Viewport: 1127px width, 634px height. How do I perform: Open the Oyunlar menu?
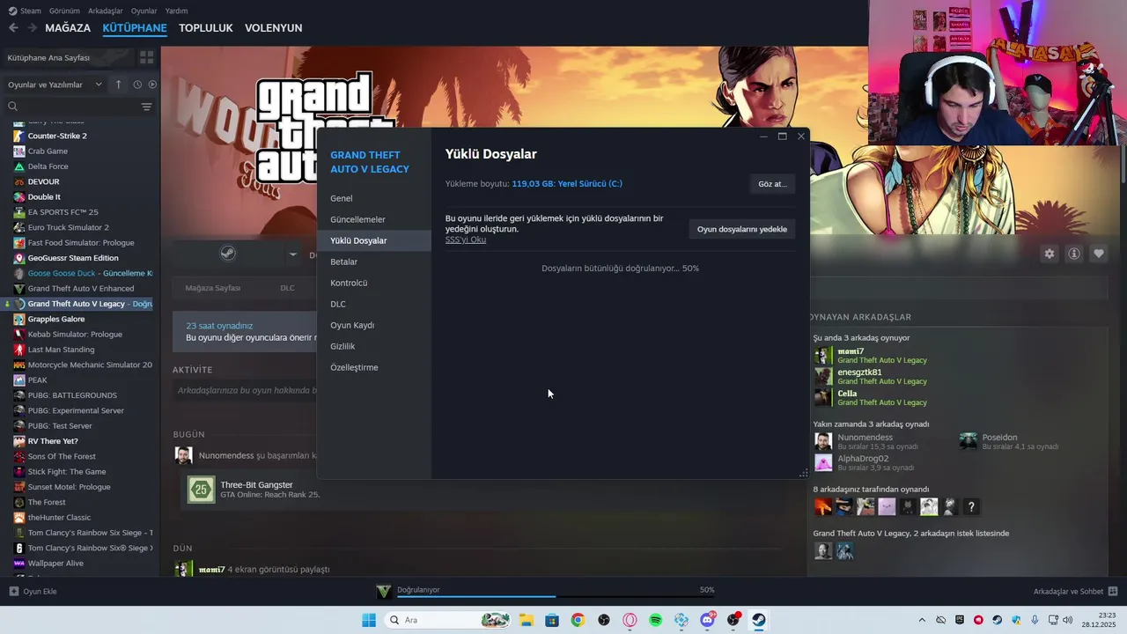pyautogui.click(x=144, y=11)
